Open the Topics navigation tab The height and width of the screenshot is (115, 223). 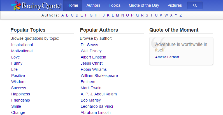click(x=115, y=5)
